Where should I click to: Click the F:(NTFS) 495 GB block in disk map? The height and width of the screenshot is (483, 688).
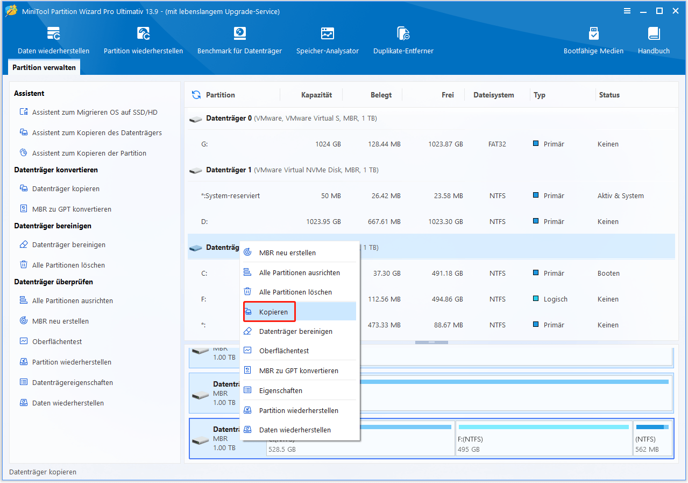tap(543, 438)
